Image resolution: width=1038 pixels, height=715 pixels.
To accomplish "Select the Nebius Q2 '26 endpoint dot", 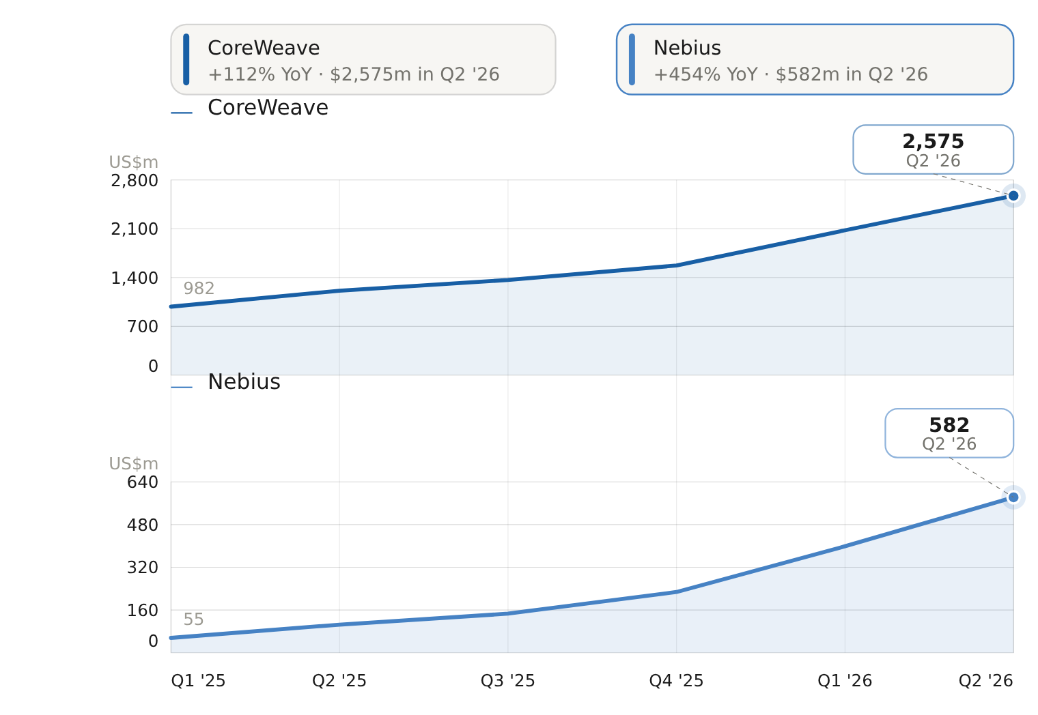I will (1013, 497).
